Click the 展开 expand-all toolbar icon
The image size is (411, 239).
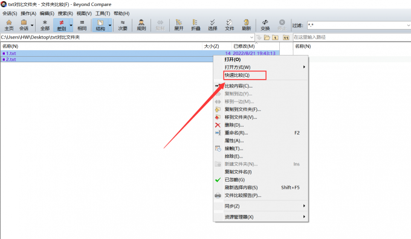point(179,25)
